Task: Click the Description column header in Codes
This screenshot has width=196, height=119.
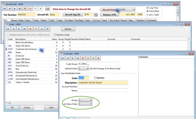Action: (x=33, y=39)
